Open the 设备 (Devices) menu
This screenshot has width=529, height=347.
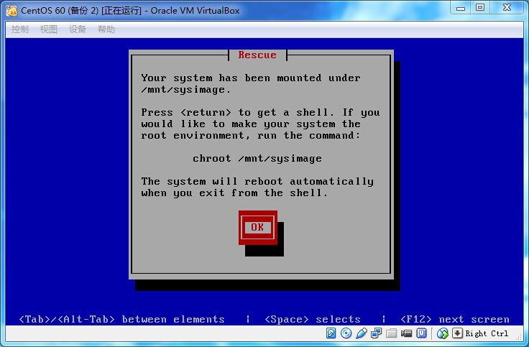point(78,29)
